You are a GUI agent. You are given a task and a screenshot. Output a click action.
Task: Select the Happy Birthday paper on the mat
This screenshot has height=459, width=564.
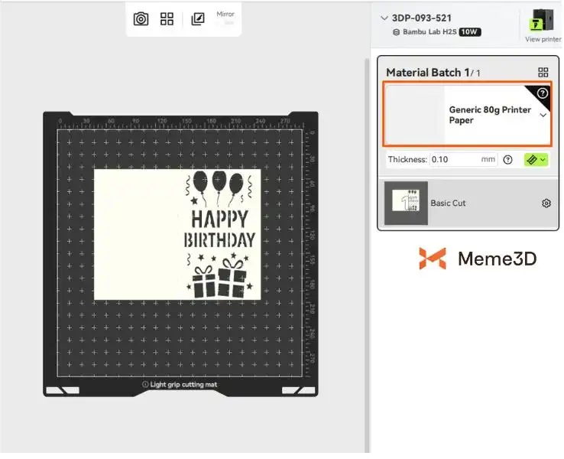coord(177,234)
